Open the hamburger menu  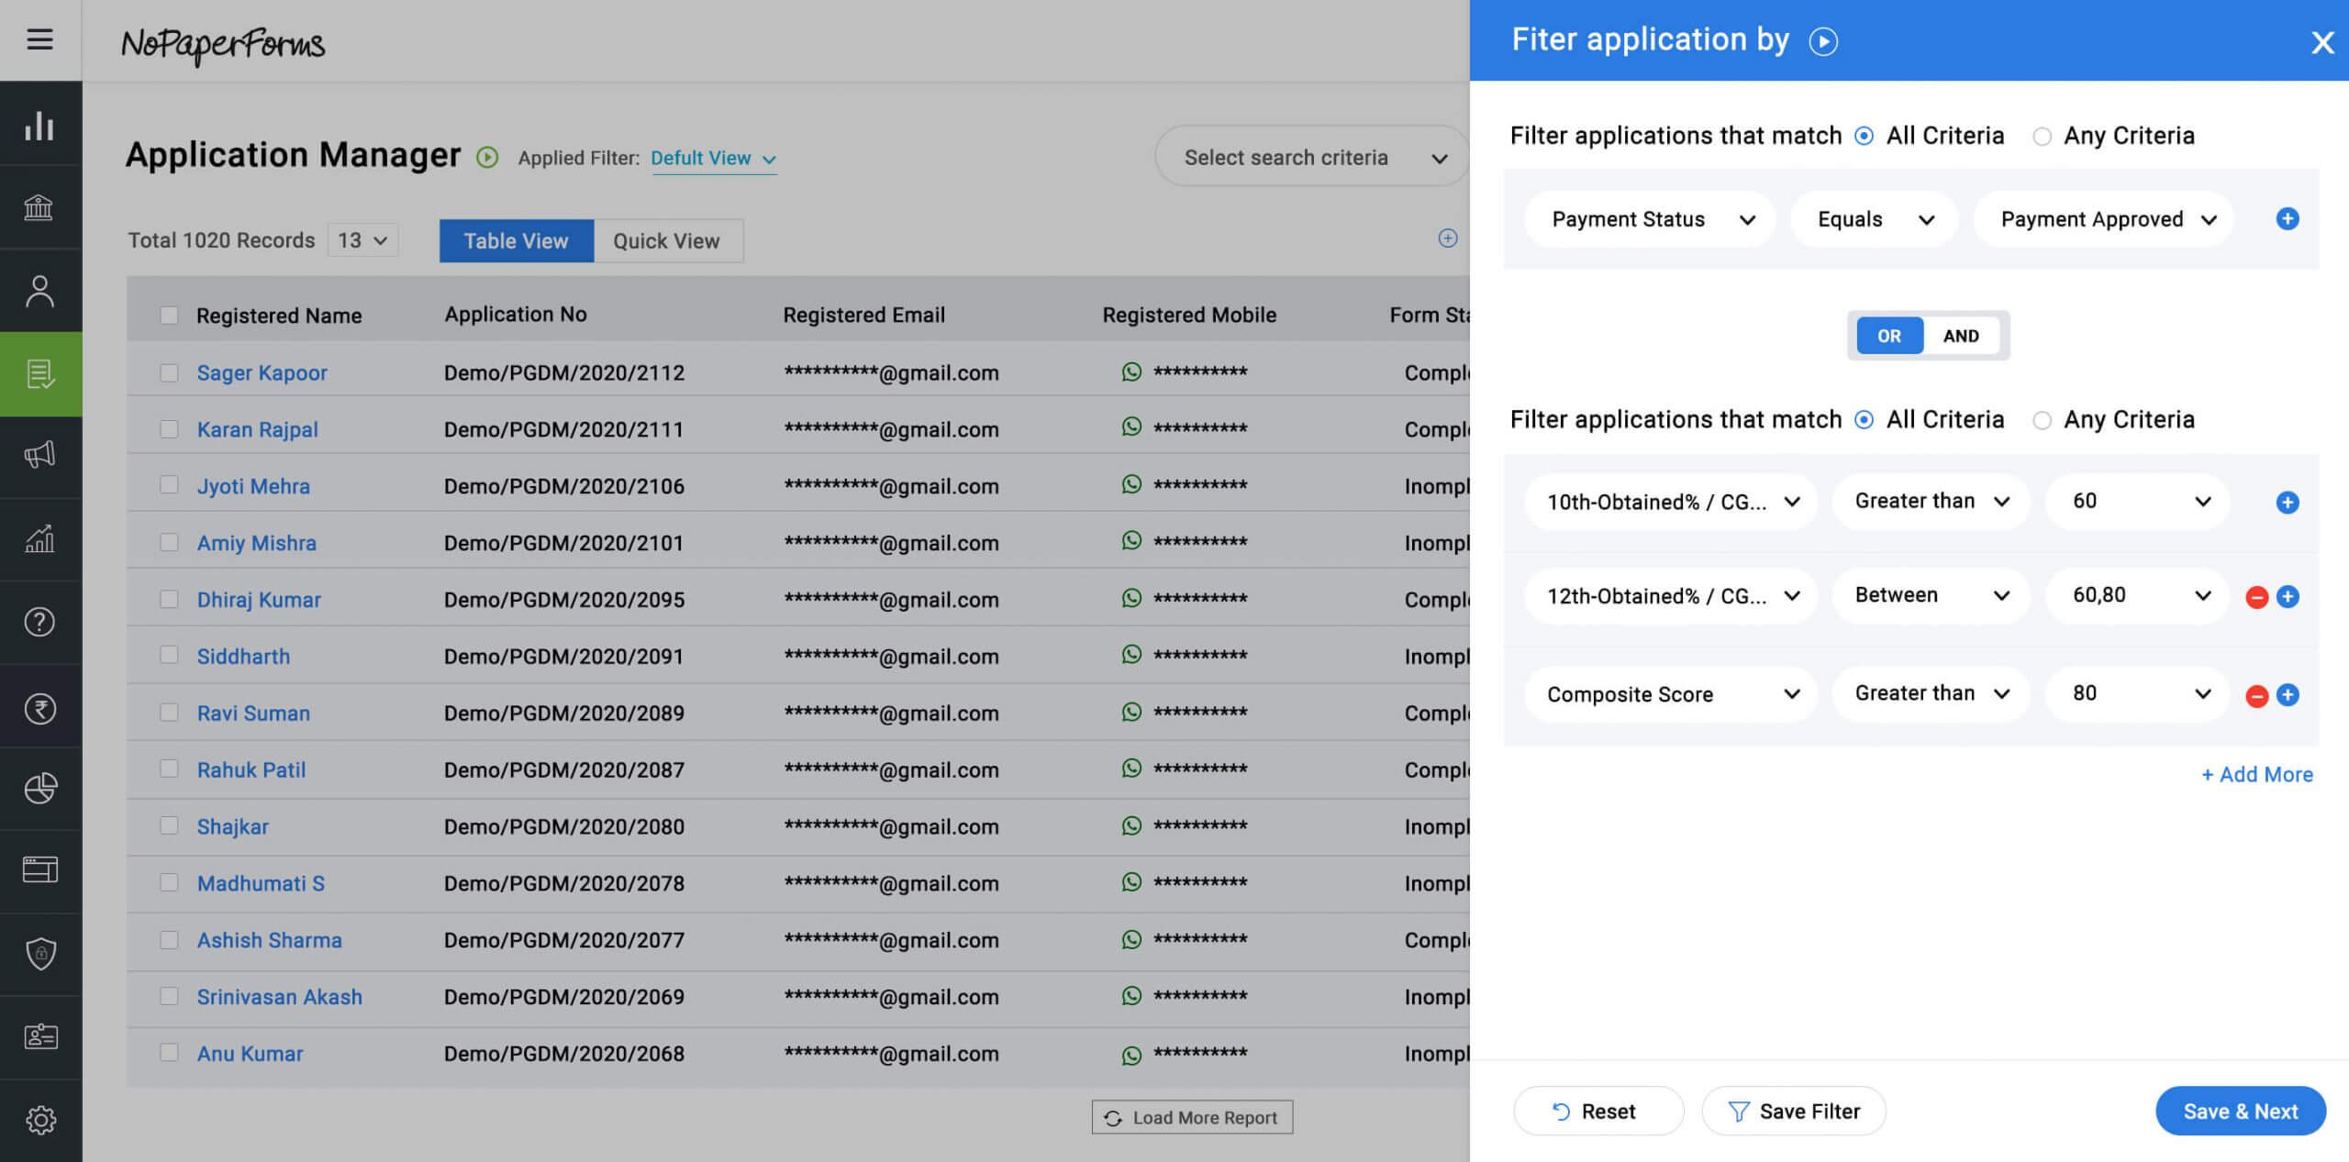39,40
